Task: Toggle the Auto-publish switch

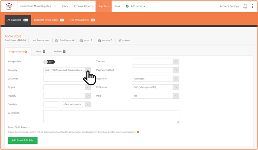Action: point(49,62)
